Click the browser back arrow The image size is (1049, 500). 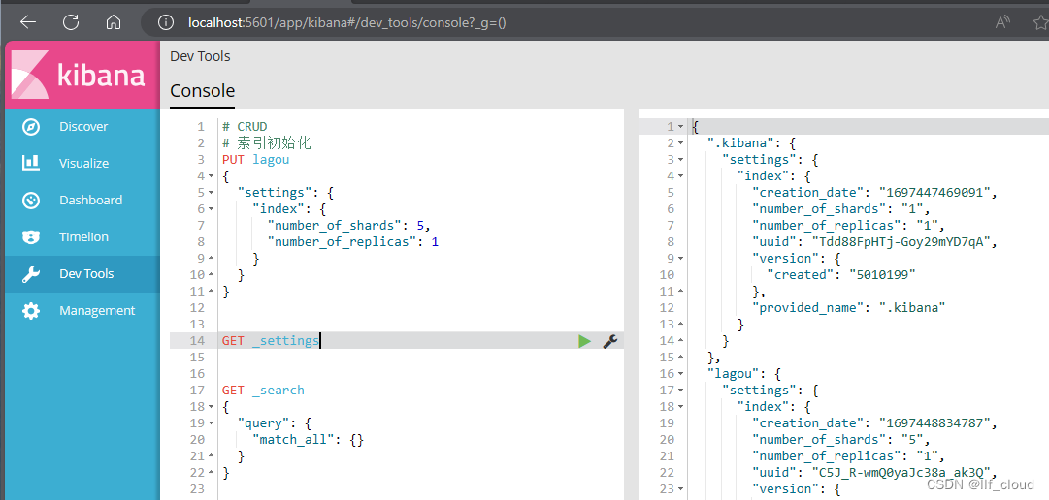tap(28, 22)
